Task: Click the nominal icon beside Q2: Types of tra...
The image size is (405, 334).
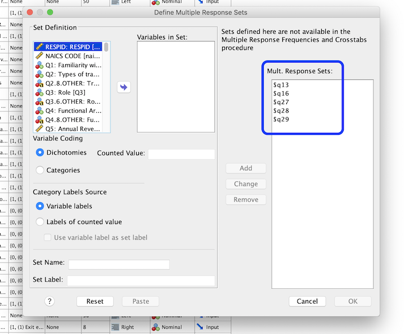Action: (x=39, y=74)
